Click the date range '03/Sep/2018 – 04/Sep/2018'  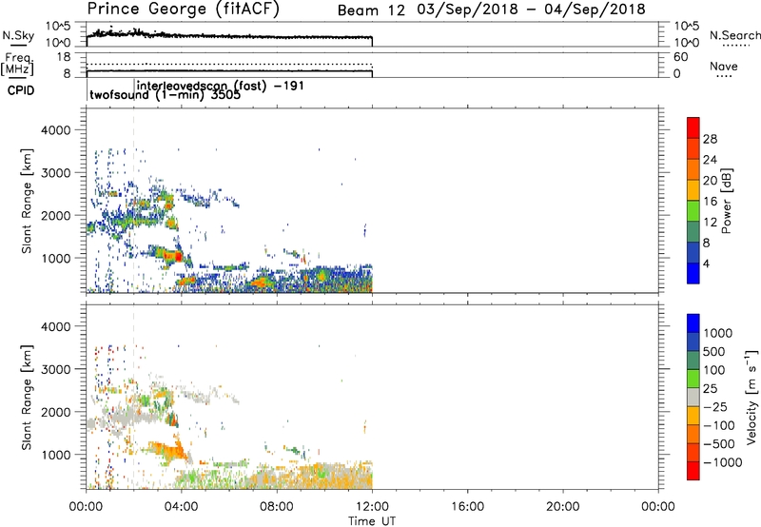(532, 10)
